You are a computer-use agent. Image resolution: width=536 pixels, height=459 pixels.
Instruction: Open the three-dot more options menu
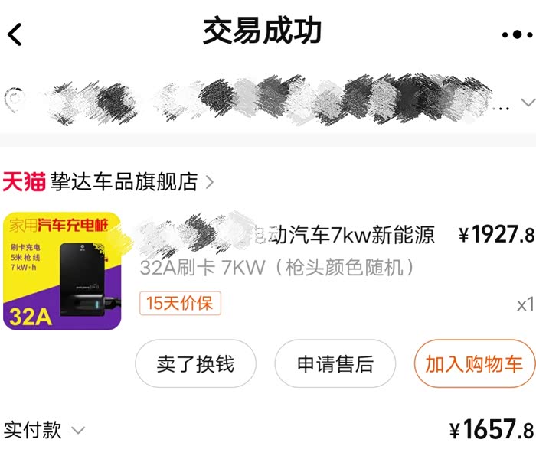click(x=517, y=34)
